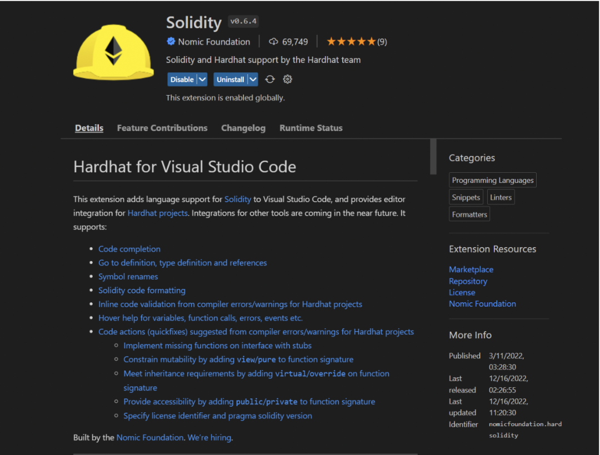This screenshot has height=455, width=600.
Task: Click Nomic Foundation link in Built by line
Action: (x=150, y=437)
